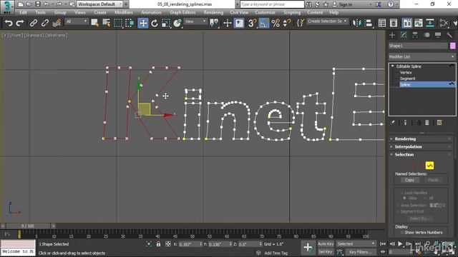Select Vertex sub-object level

pyautogui.click(x=406, y=73)
